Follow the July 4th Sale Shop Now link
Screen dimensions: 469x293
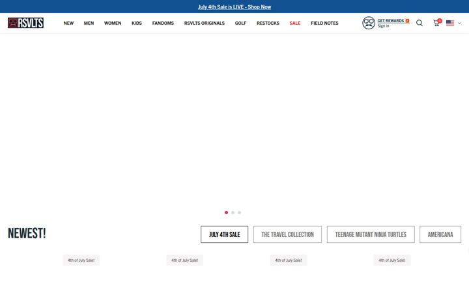234,7
